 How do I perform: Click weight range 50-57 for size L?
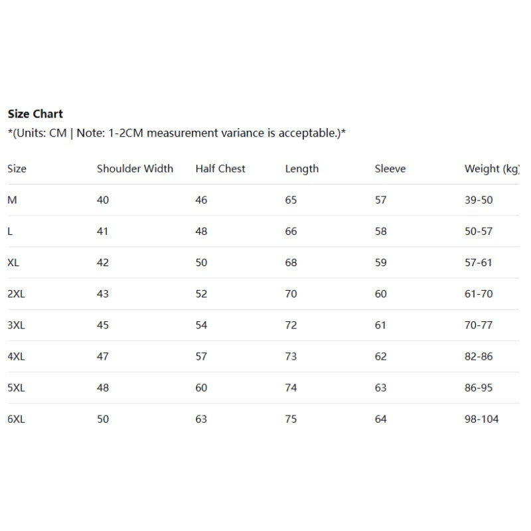[479, 232]
